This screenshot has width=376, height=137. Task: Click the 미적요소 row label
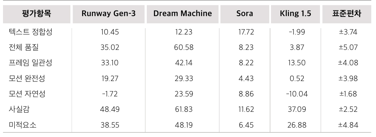coord(23,125)
